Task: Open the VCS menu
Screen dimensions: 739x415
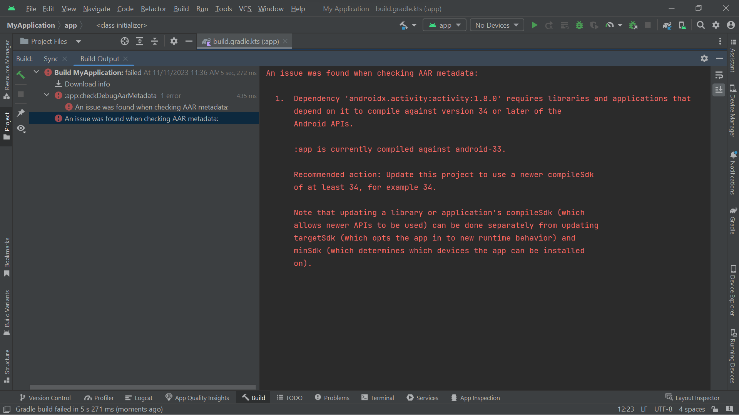Action: point(245,8)
